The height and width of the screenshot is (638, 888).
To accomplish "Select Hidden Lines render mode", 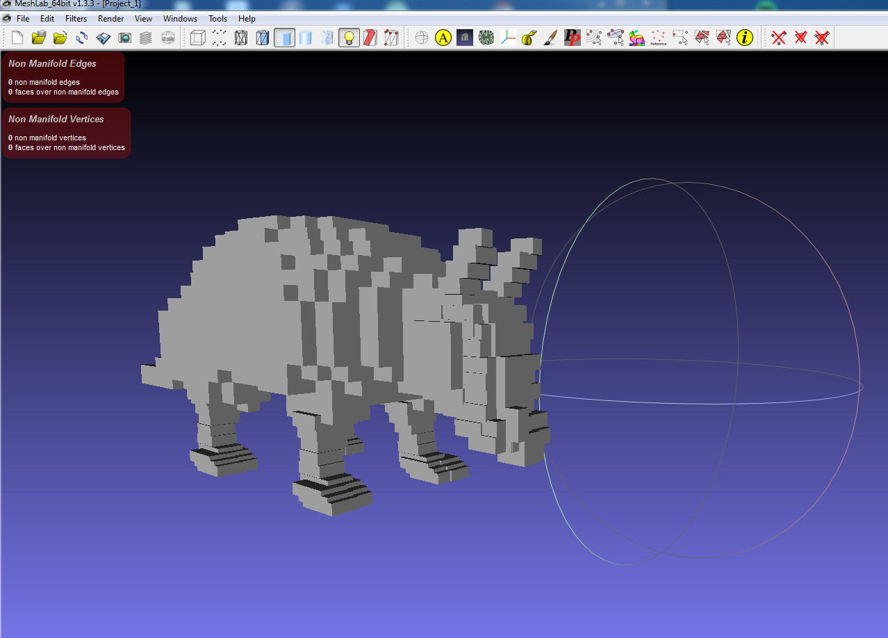I will coord(263,38).
